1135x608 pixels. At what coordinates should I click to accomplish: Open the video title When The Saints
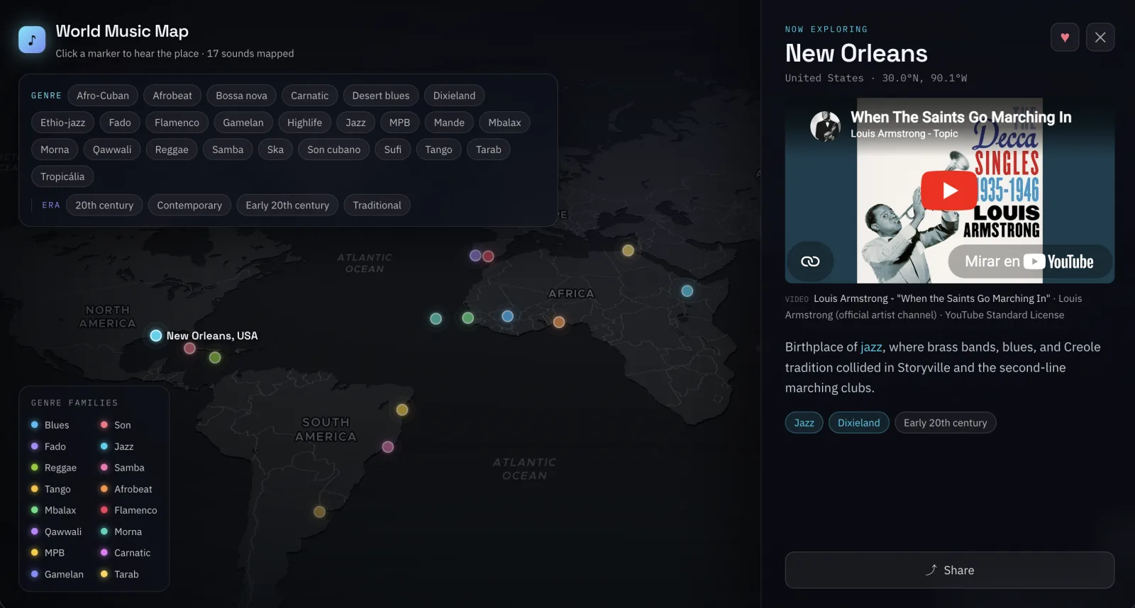(960, 117)
